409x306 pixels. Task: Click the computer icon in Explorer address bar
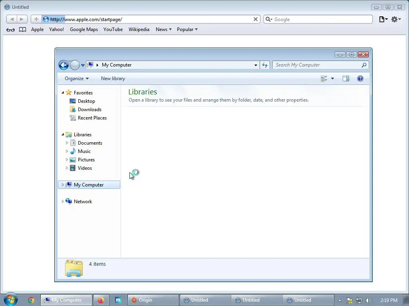point(90,65)
